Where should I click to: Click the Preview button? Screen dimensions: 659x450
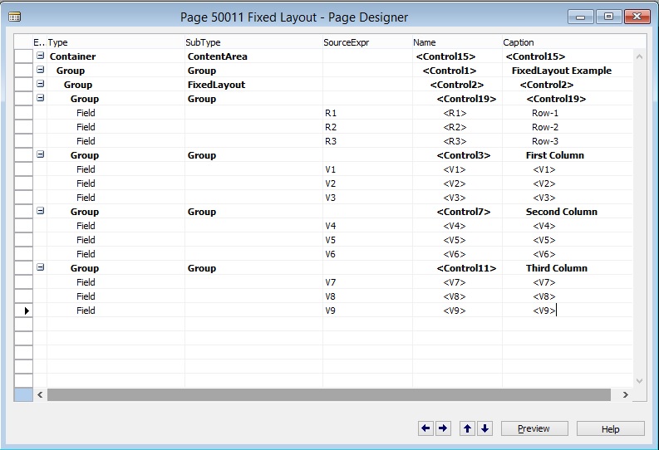pos(534,428)
